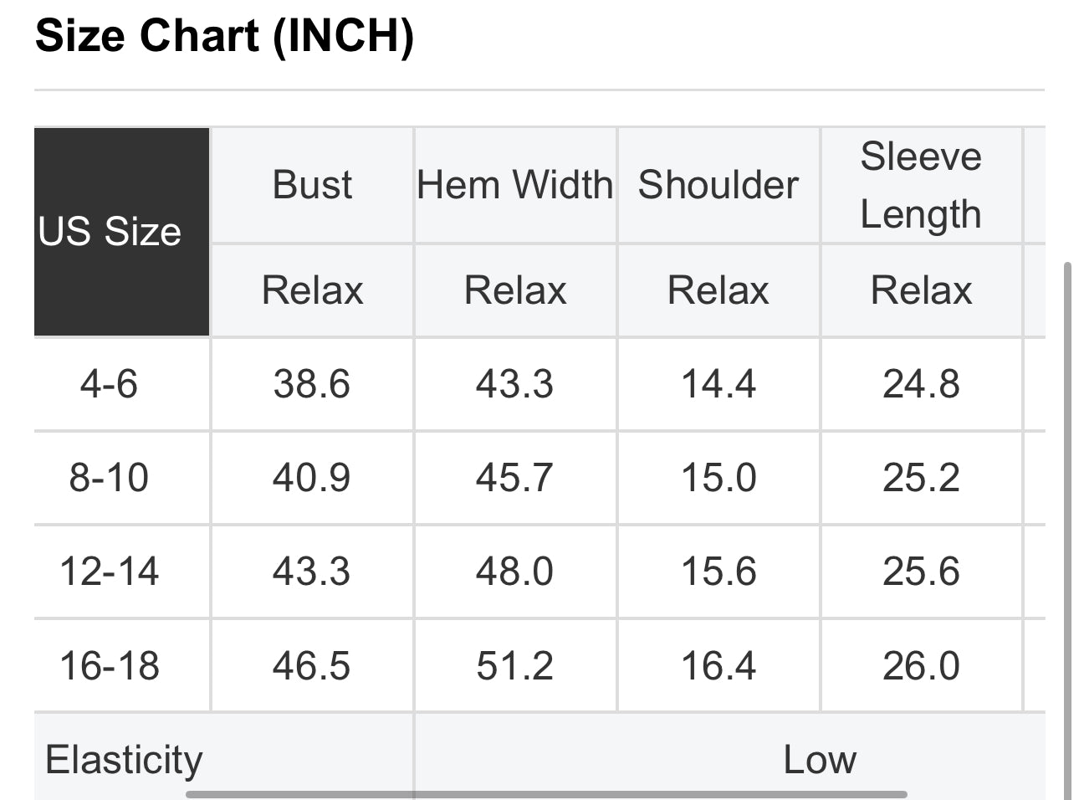
Task: Select the US Size header cell
Action: pos(110,232)
